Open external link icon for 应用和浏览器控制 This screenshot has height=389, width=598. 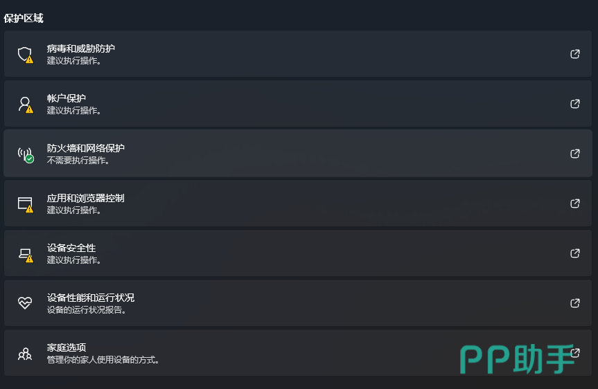[574, 203]
